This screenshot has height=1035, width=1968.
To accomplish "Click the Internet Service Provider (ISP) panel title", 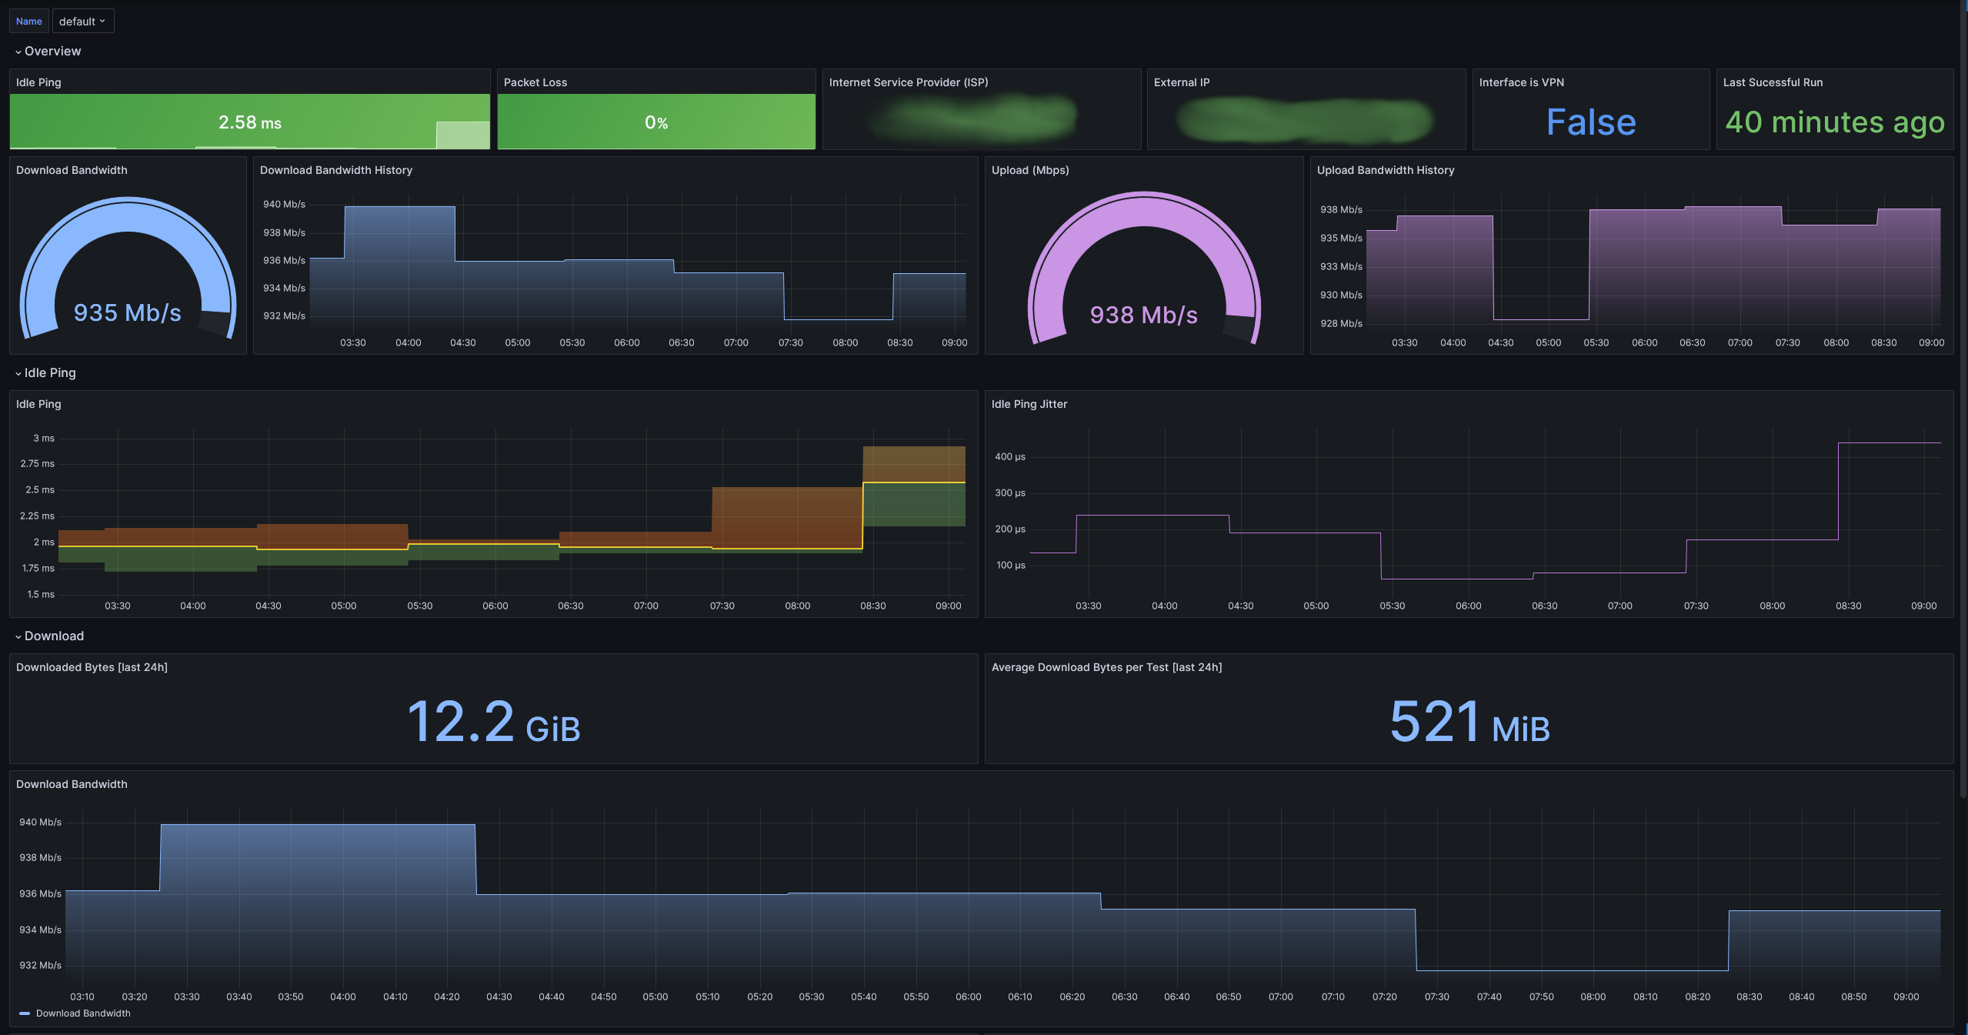I will point(908,82).
